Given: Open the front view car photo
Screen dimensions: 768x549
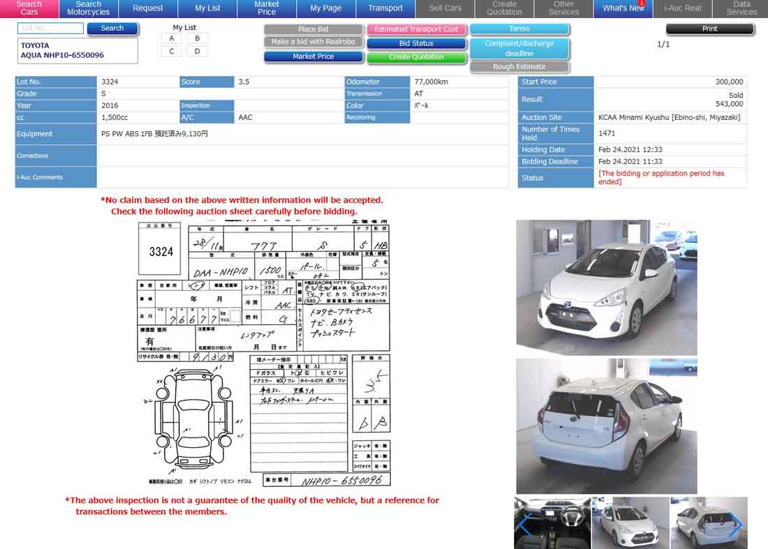Looking at the screenshot, I should coord(606,287).
